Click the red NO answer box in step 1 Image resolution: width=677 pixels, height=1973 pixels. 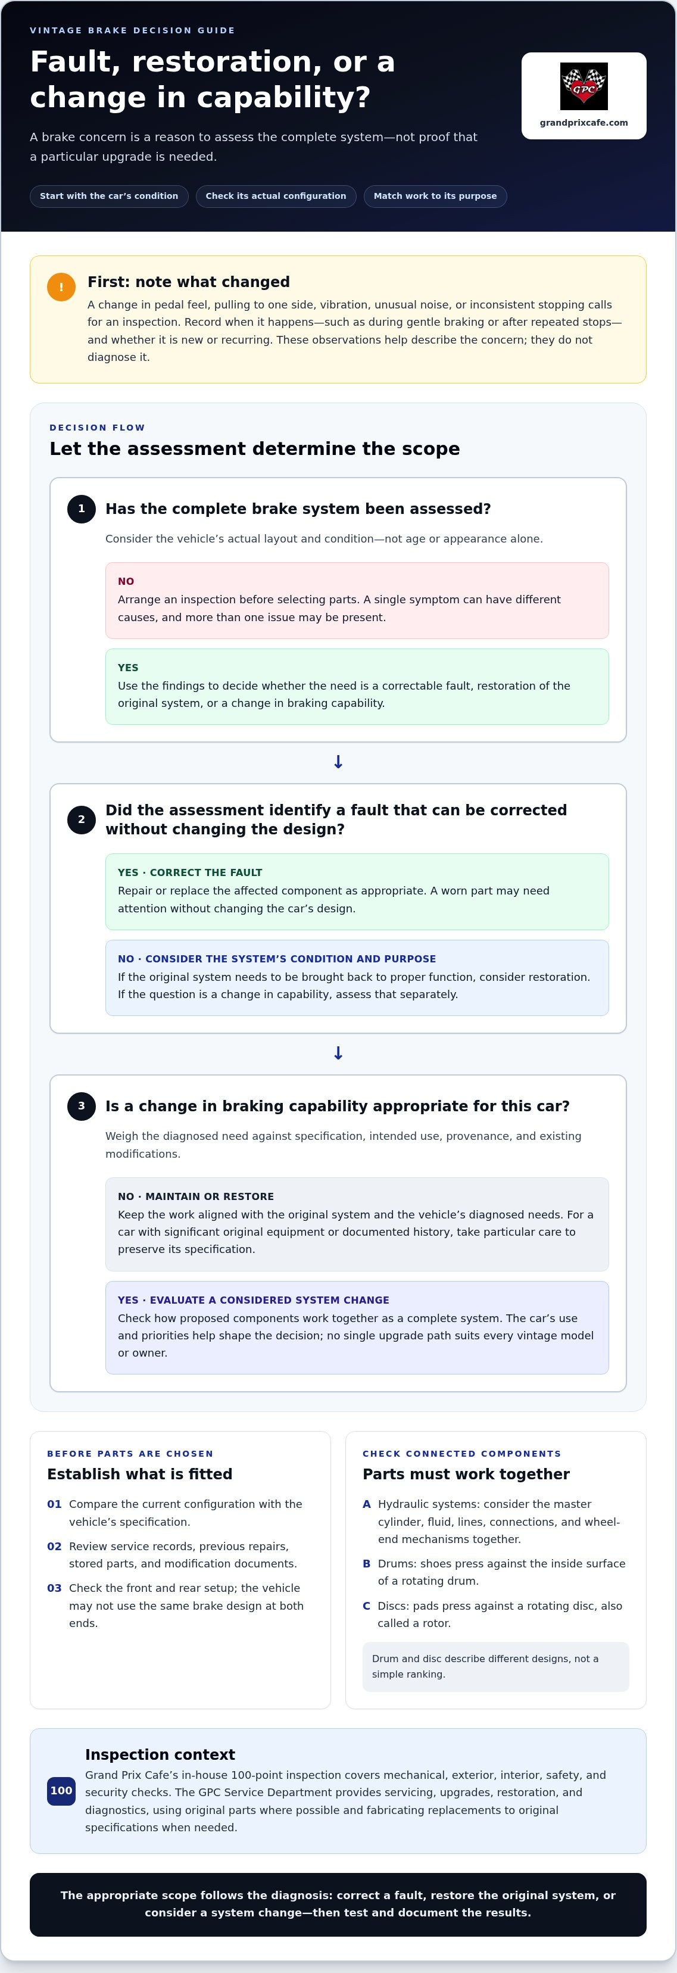[x=357, y=600]
